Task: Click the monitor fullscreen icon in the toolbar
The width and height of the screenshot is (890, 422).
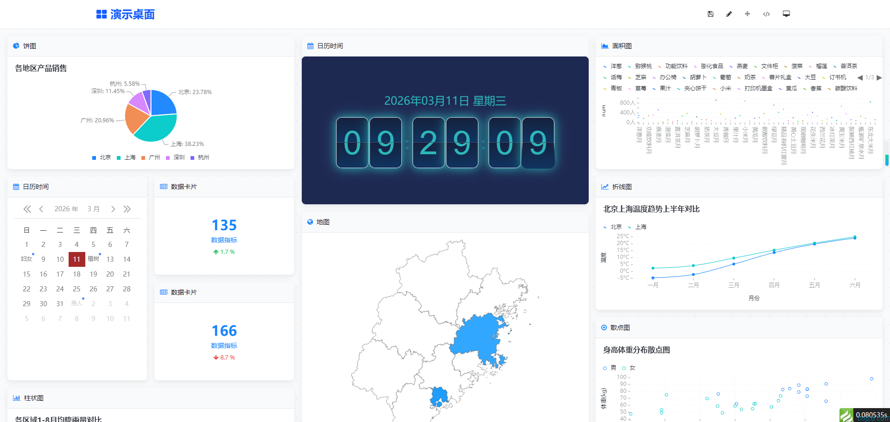Action: click(x=786, y=14)
